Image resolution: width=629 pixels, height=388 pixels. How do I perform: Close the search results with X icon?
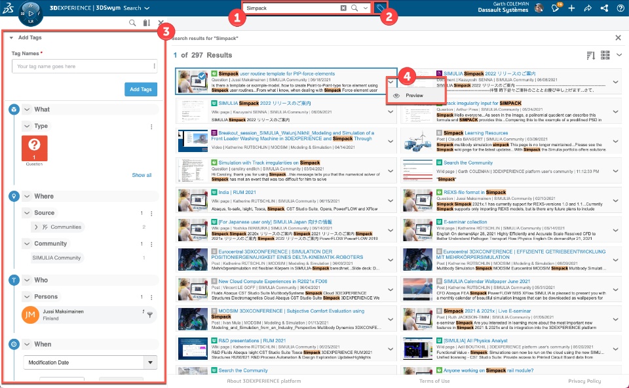pyautogui.click(x=618, y=38)
